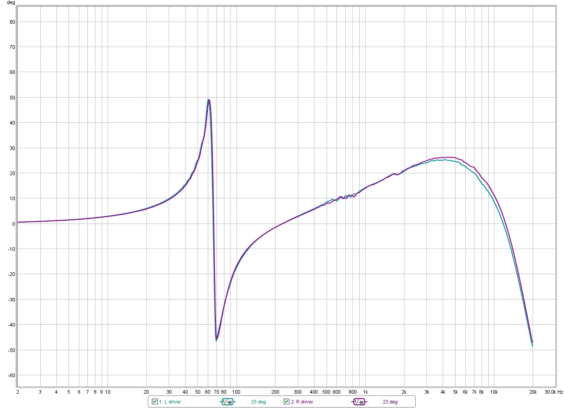Click the 100 frequency axis tick label

coord(236,392)
